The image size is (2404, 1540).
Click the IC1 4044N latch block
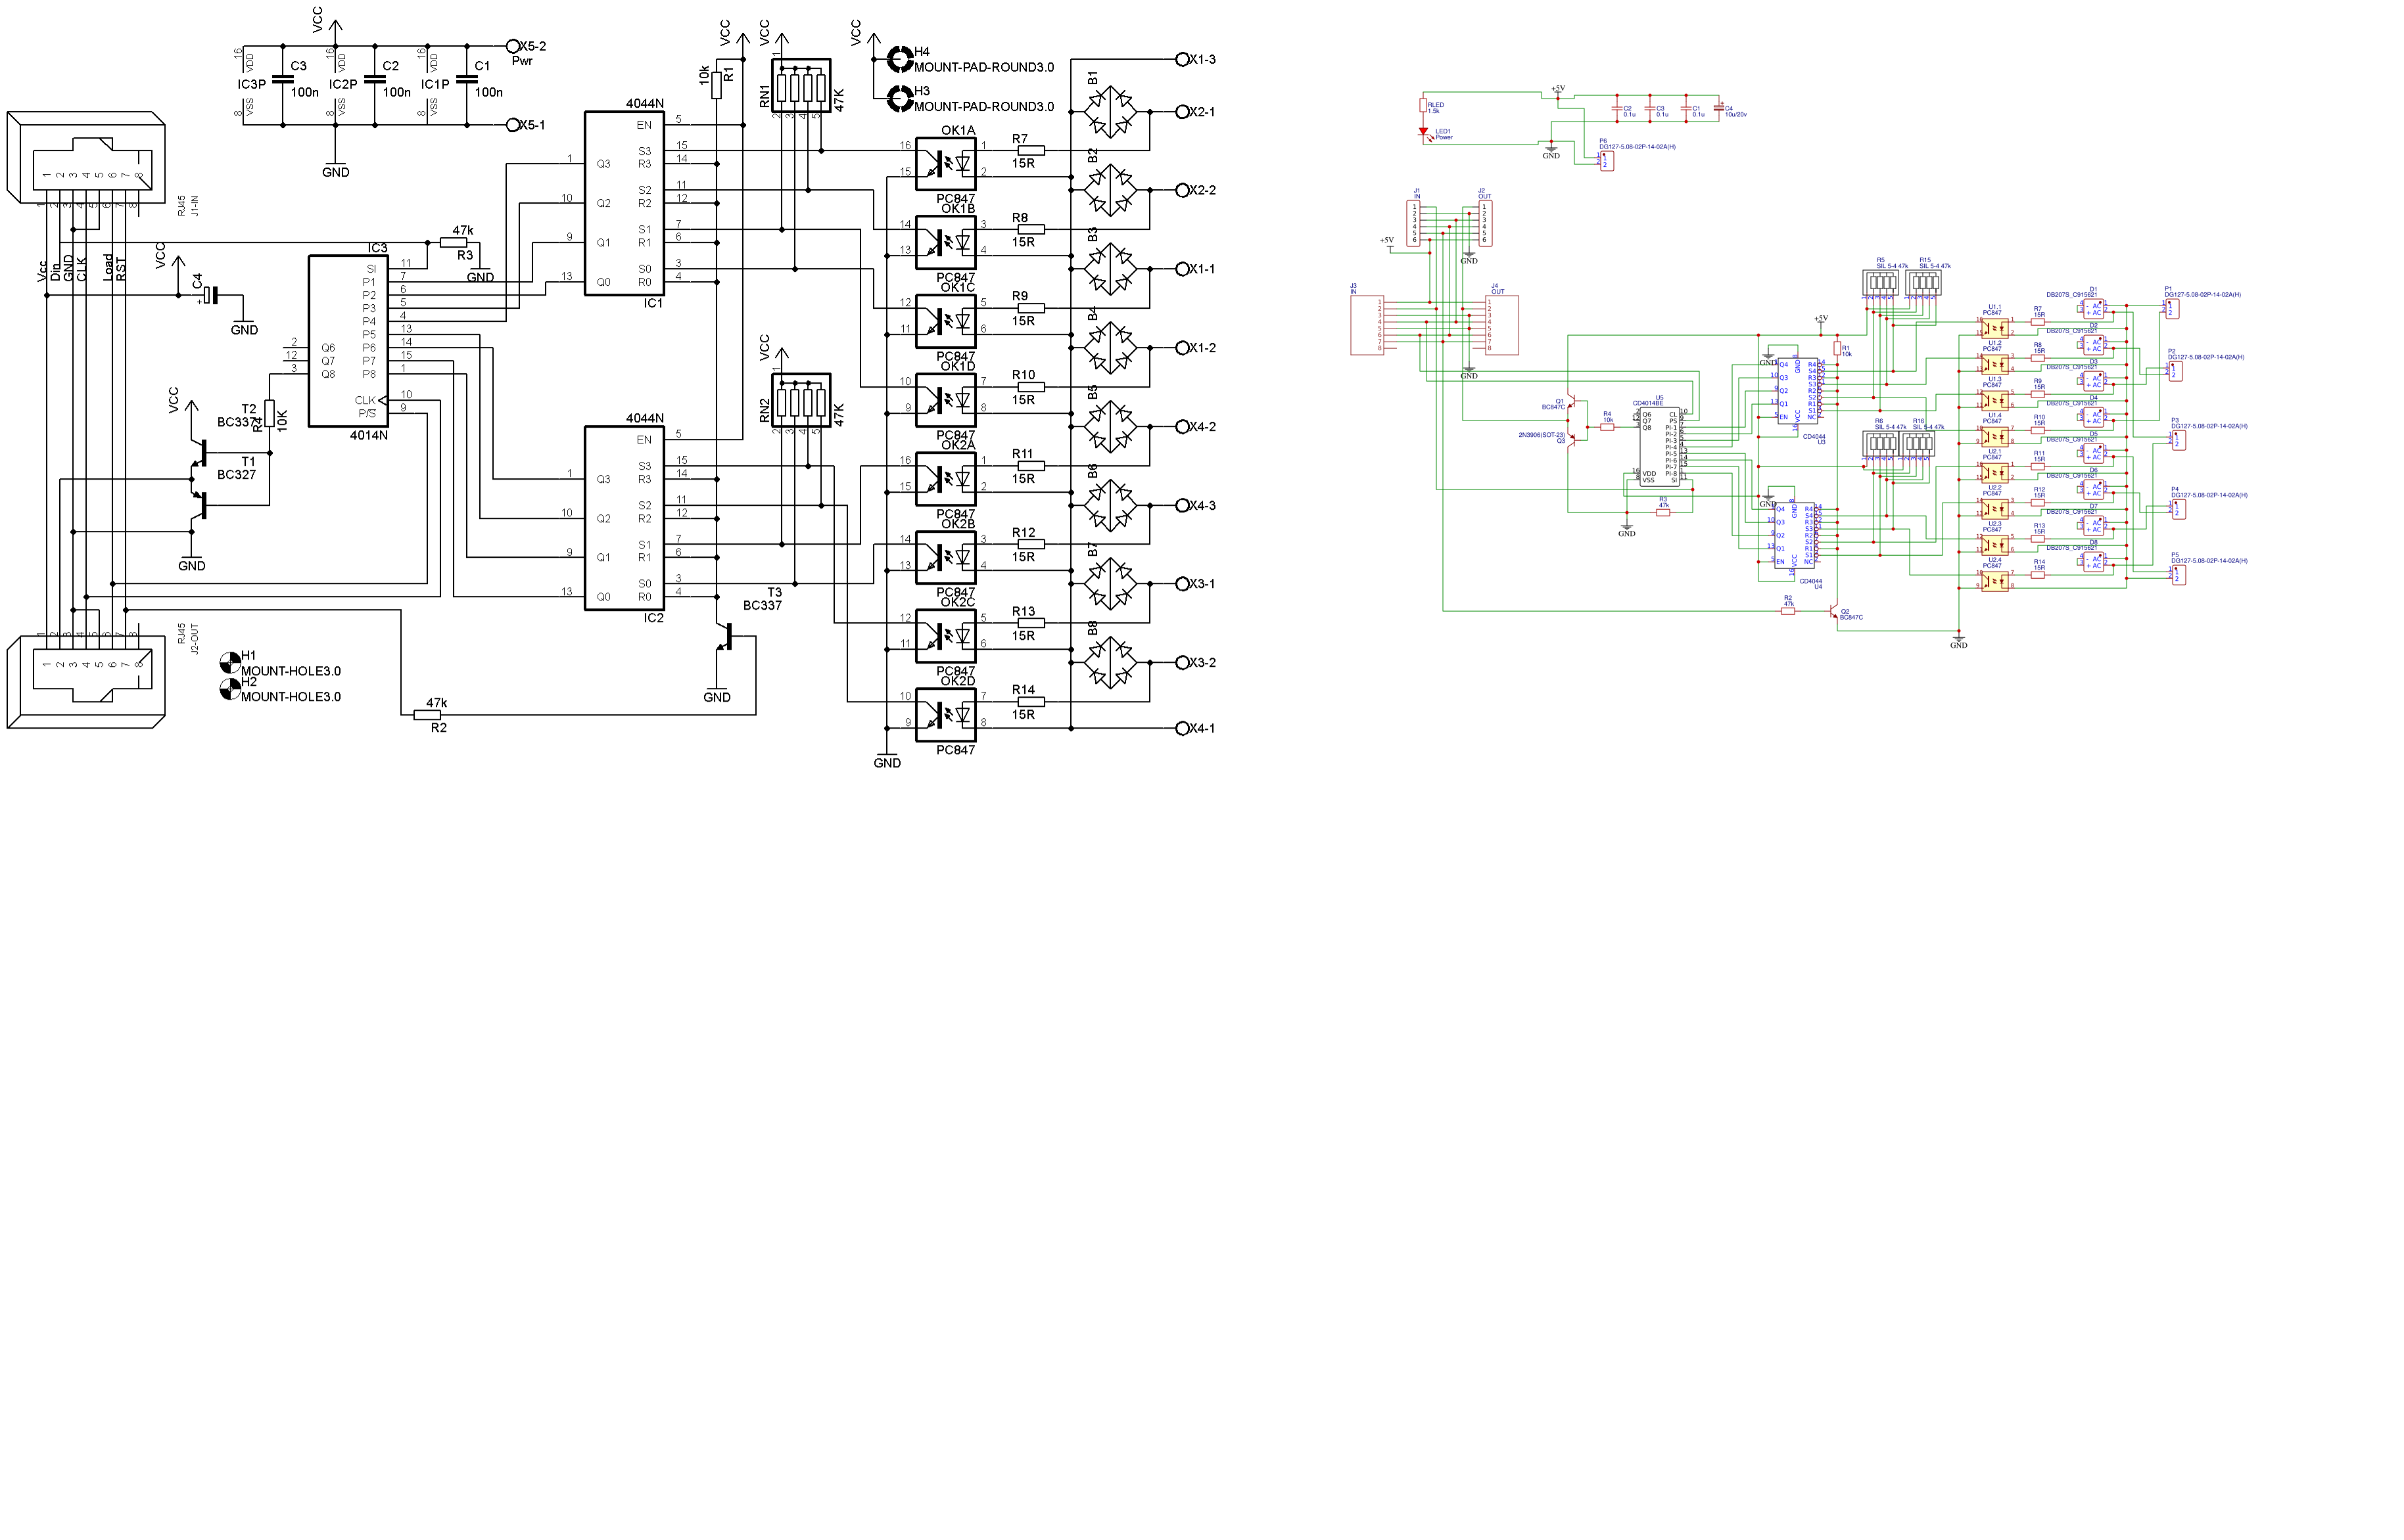625,203
